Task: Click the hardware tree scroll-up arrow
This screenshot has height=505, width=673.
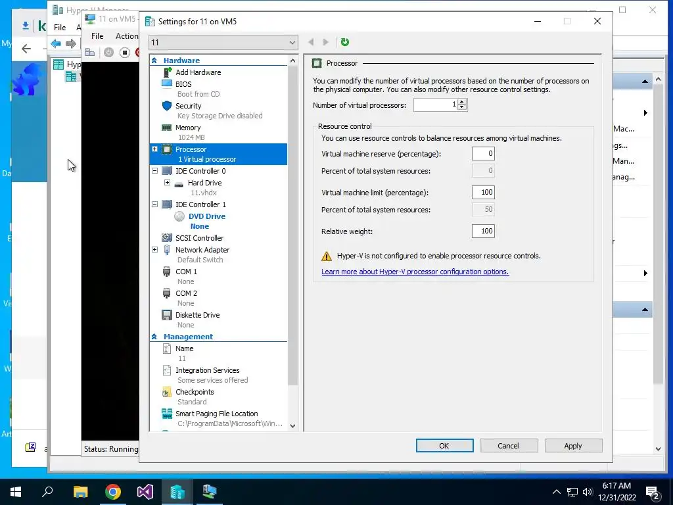Action: click(292, 60)
